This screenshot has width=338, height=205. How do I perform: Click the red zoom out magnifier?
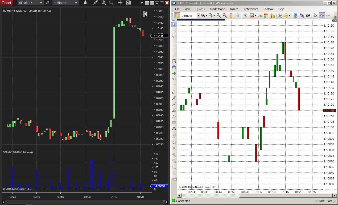(x=225, y=16)
